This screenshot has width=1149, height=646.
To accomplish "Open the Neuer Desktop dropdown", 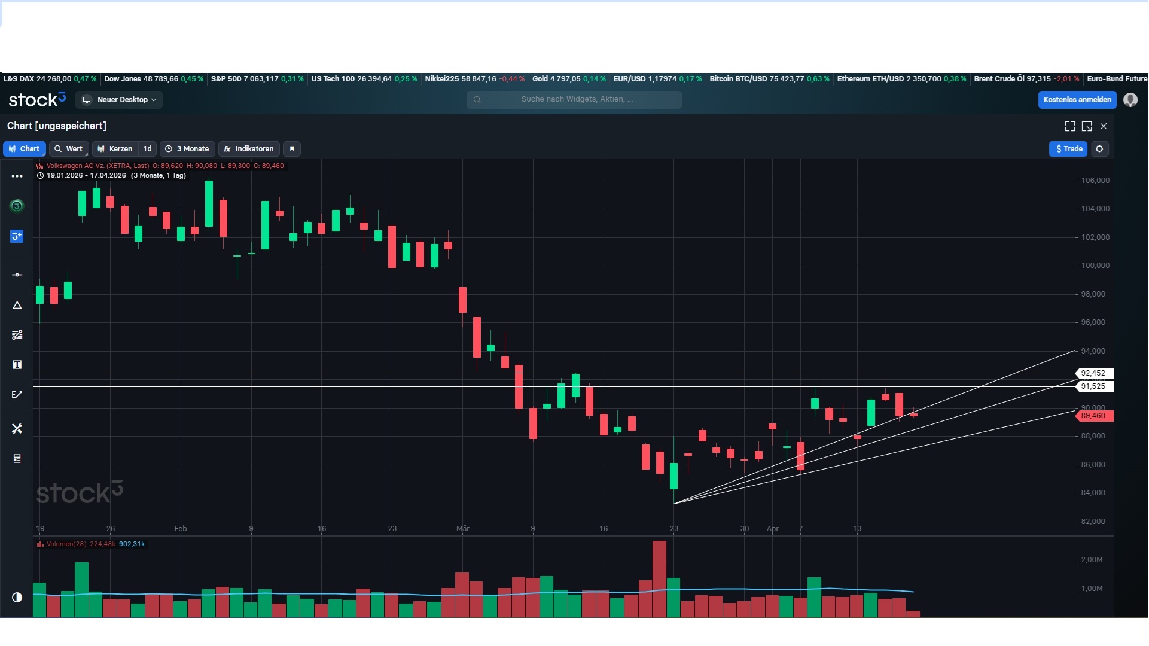I will (x=120, y=100).
